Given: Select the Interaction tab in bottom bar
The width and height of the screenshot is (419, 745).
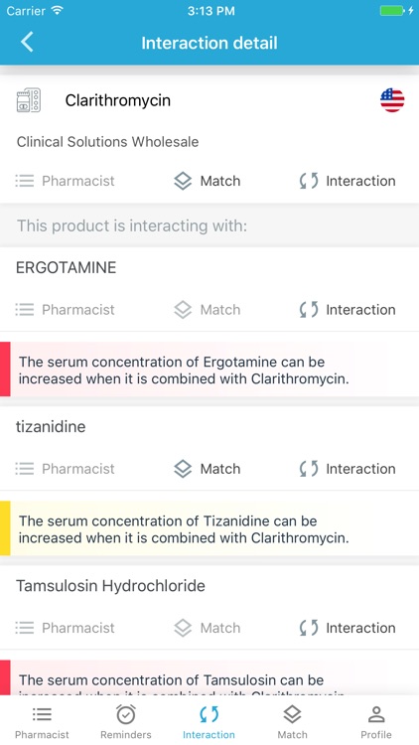Looking at the screenshot, I should click(209, 722).
